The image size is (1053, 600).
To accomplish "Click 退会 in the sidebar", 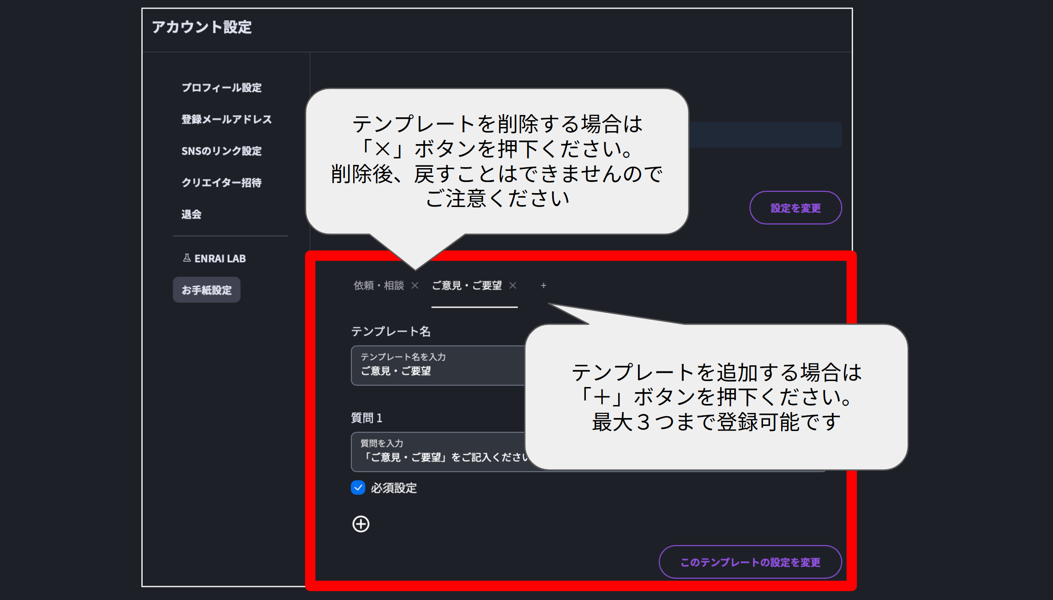I will pos(191,214).
